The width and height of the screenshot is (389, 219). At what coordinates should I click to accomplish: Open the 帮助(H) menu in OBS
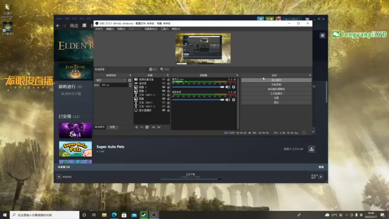pyautogui.click(x=176, y=29)
